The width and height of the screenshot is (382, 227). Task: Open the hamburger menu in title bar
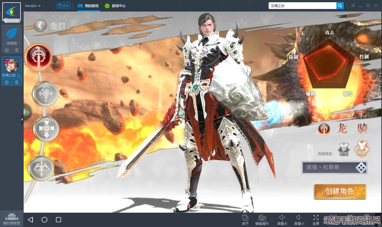[353, 6]
